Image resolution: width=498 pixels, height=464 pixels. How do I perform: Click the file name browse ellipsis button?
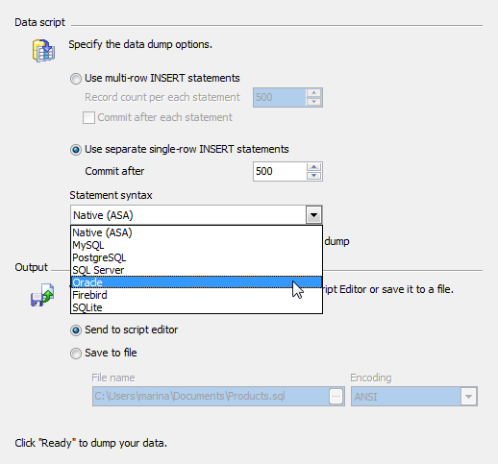coord(336,397)
